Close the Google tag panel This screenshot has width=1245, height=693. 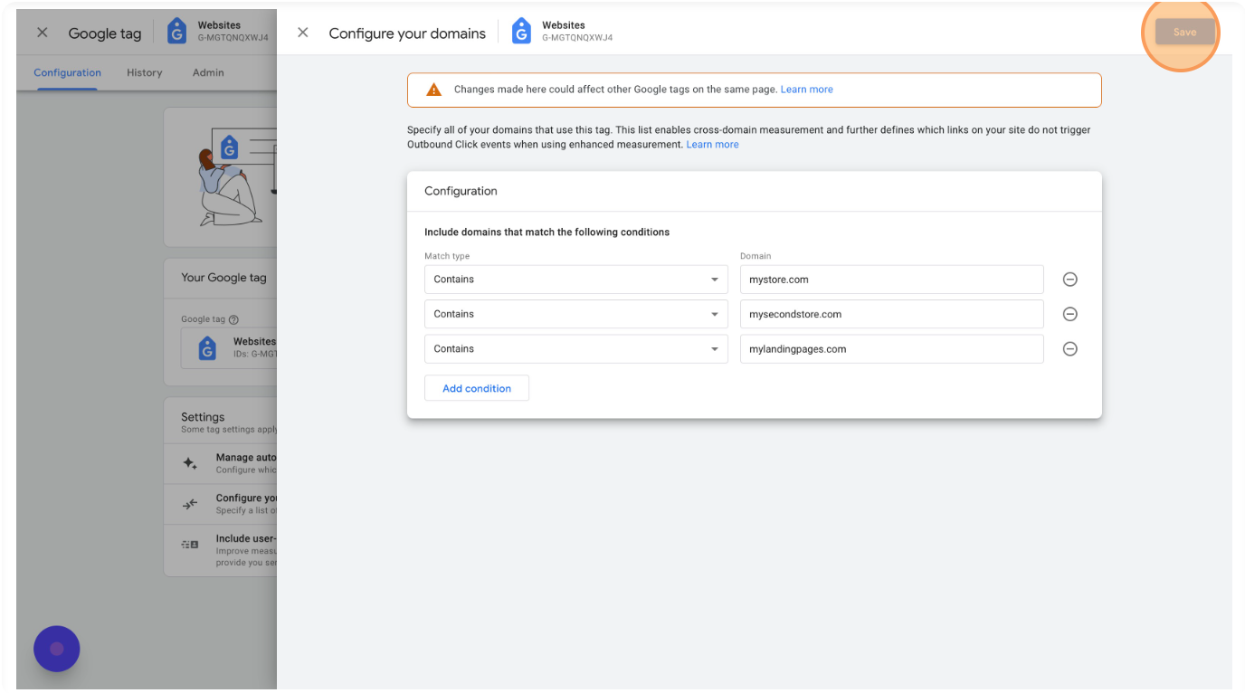click(x=43, y=33)
